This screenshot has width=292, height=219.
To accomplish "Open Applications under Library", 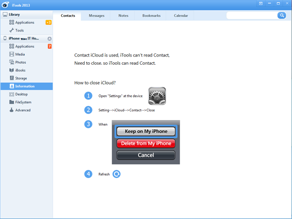I will 24,22.
